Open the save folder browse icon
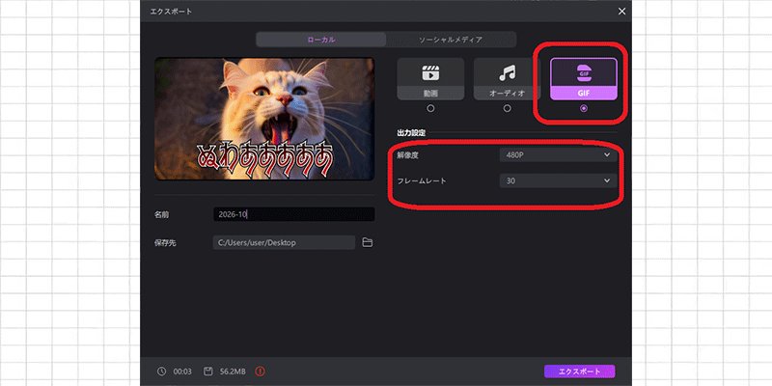The image size is (772, 386). tap(368, 242)
